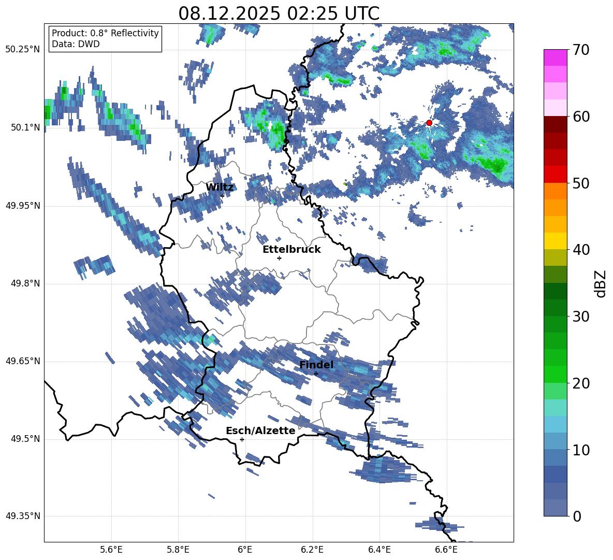Click the 6.2°E longitude label

click(312, 550)
